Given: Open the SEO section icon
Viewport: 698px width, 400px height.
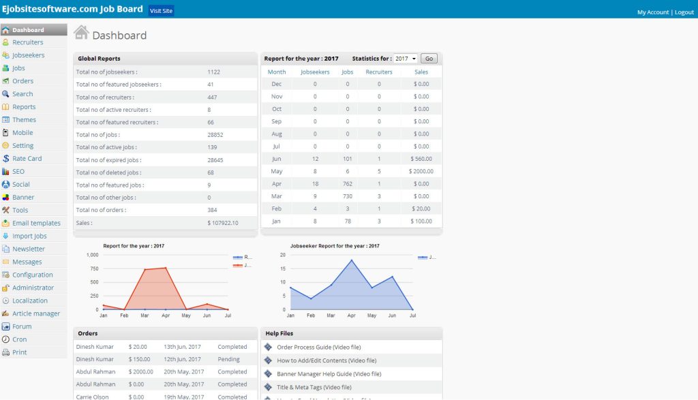Looking at the screenshot, I should pos(8,171).
